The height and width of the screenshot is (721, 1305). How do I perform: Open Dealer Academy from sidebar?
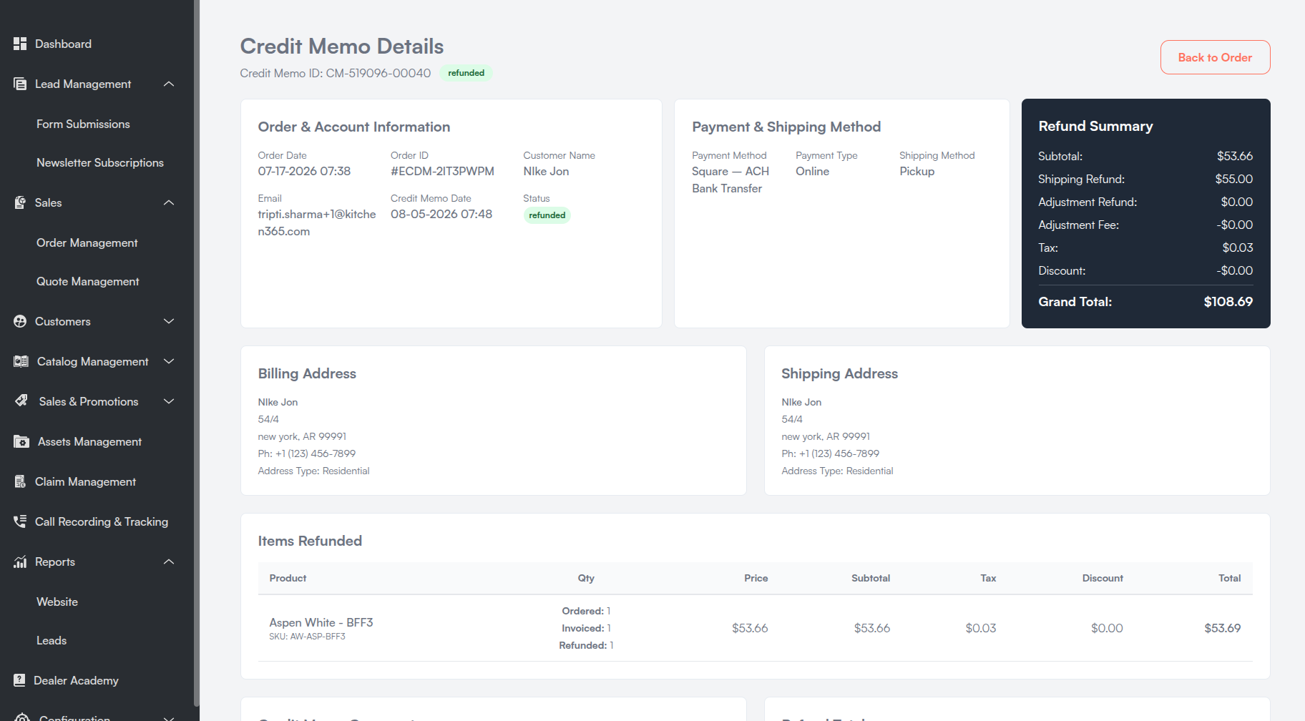[76, 680]
